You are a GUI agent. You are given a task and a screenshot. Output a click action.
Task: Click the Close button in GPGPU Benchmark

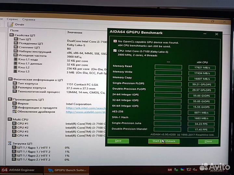[x=208, y=141]
